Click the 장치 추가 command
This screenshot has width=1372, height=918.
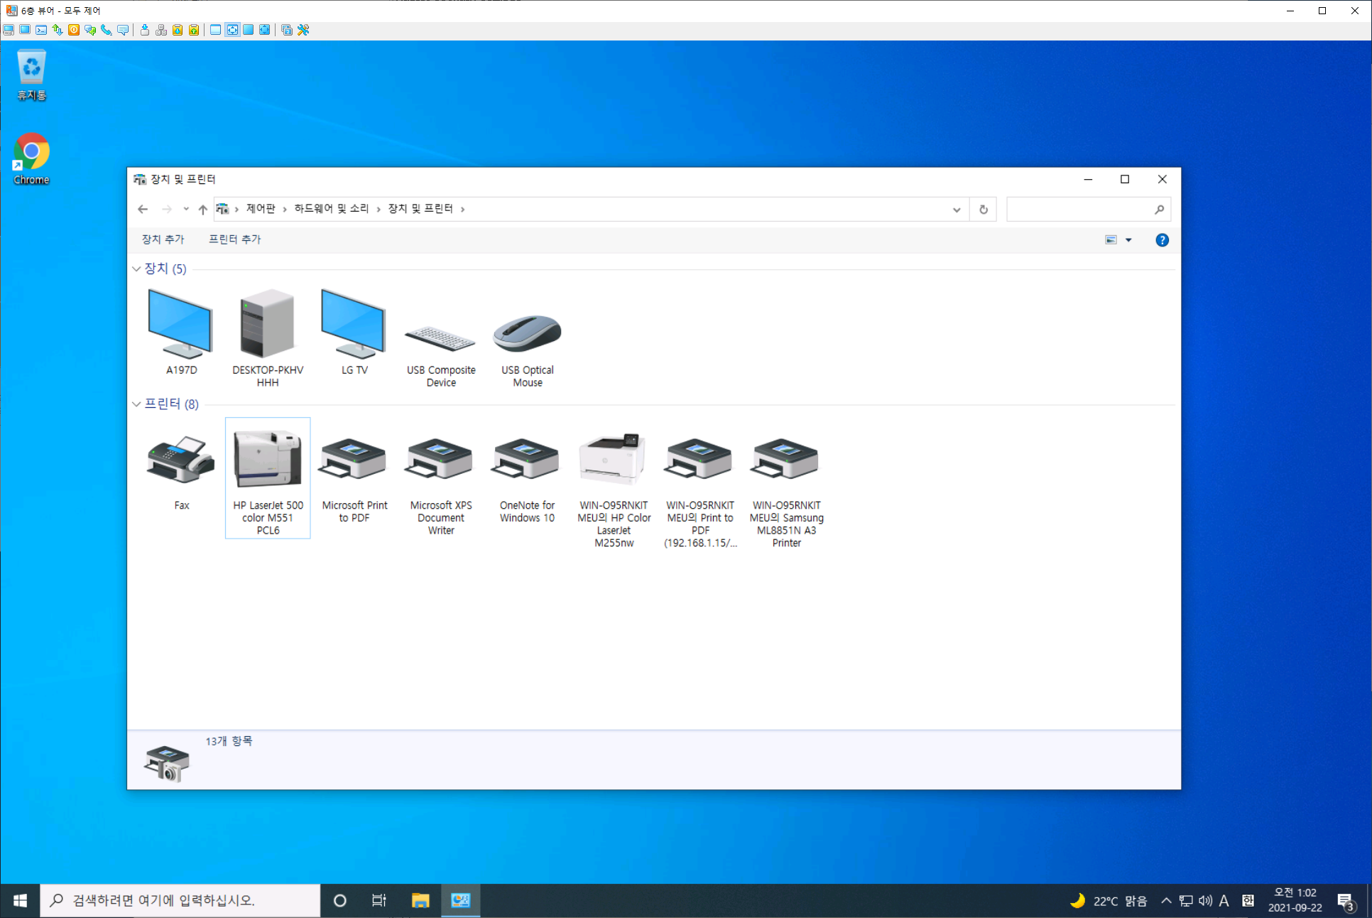pos(163,239)
